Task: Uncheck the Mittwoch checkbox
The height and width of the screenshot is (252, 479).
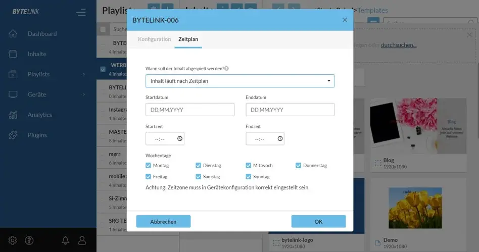Action: (249, 166)
